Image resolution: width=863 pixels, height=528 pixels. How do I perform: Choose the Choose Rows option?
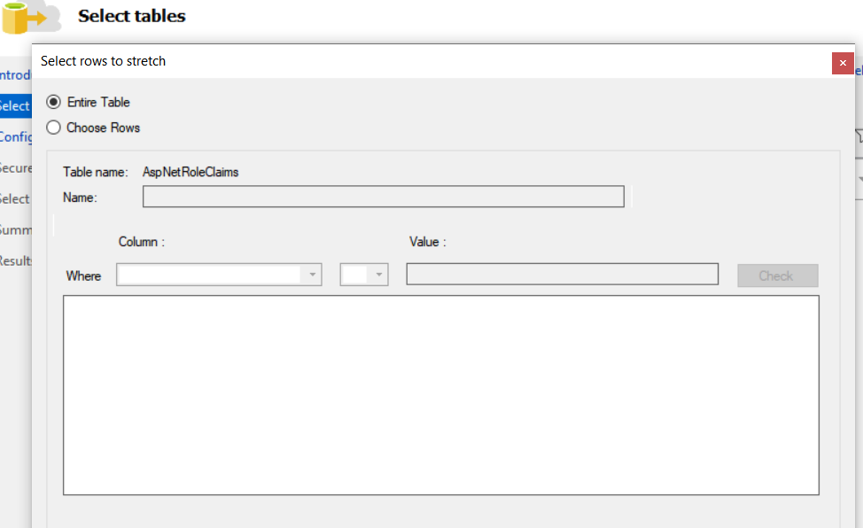click(x=53, y=128)
